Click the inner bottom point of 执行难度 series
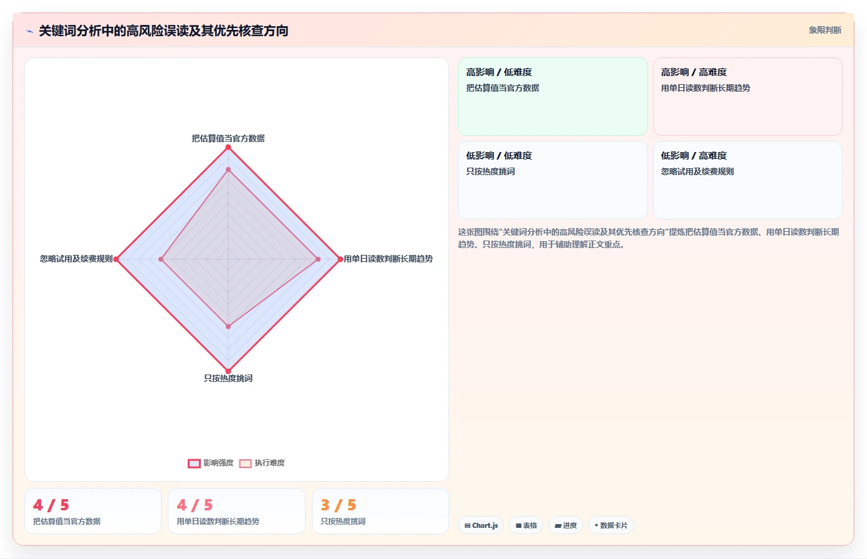The height and width of the screenshot is (559, 867). pos(228,326)
